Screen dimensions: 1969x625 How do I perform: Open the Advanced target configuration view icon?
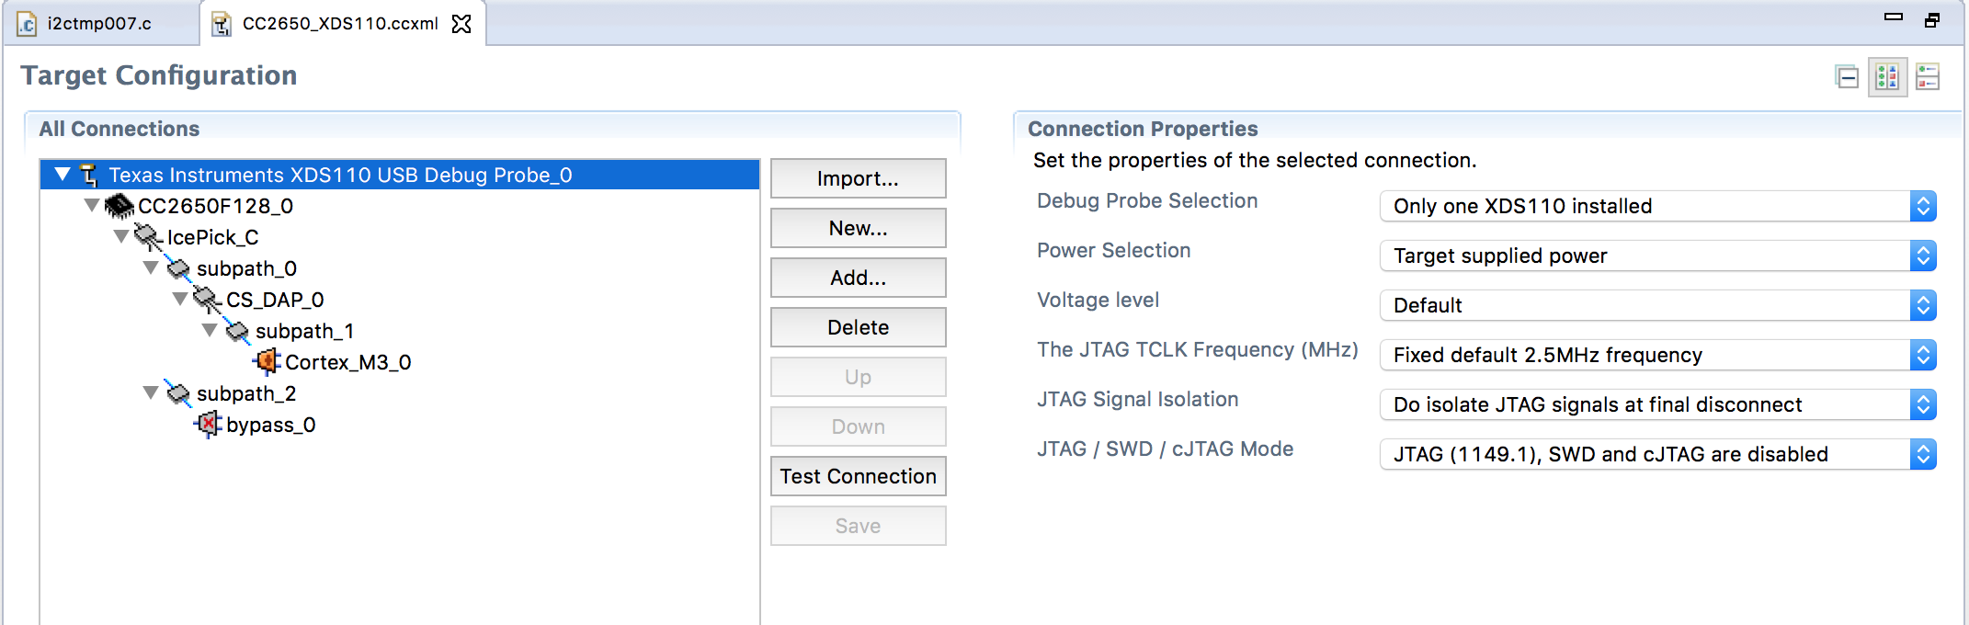click(x=1889, y=78)
